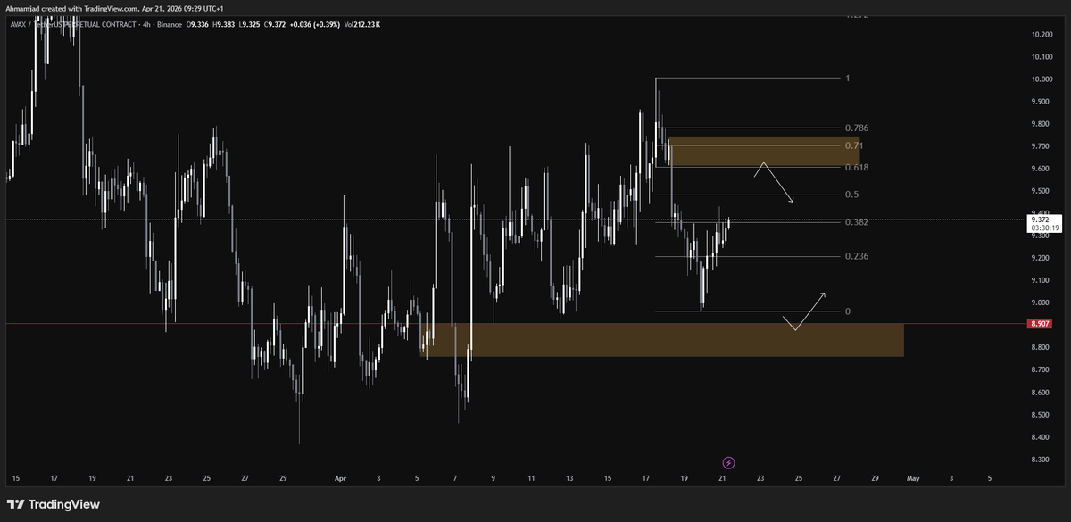The height and width of the screenshot is (522, 1071).
Task: Click the 0.786 Fibonacci level label
Action: coord(857,128)
